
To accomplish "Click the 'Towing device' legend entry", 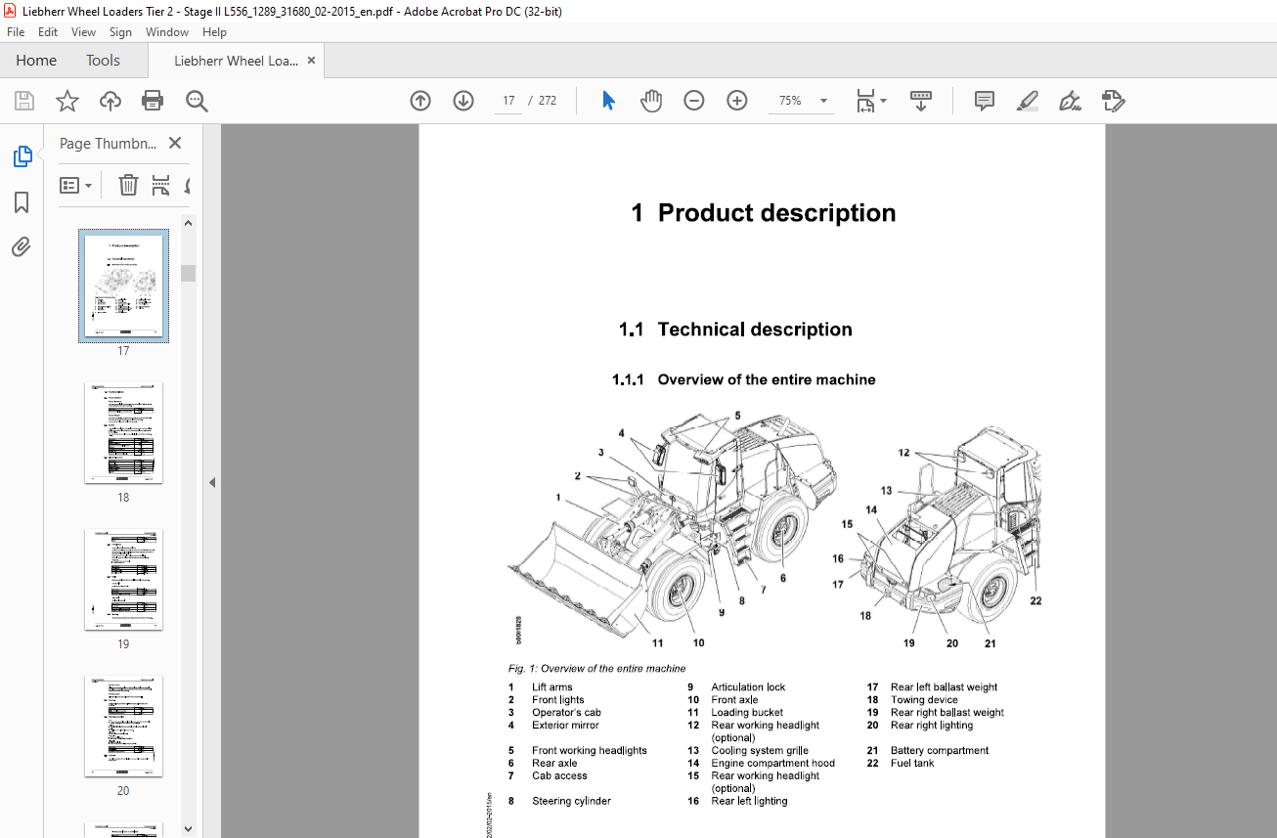I will click(924, 700).
